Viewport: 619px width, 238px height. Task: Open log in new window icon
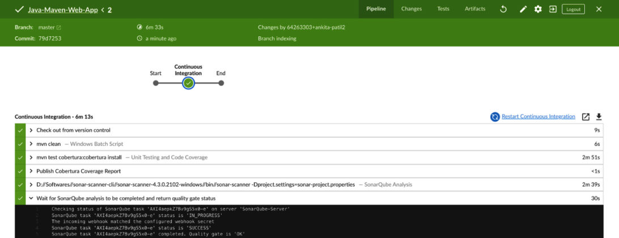[586, 117]
